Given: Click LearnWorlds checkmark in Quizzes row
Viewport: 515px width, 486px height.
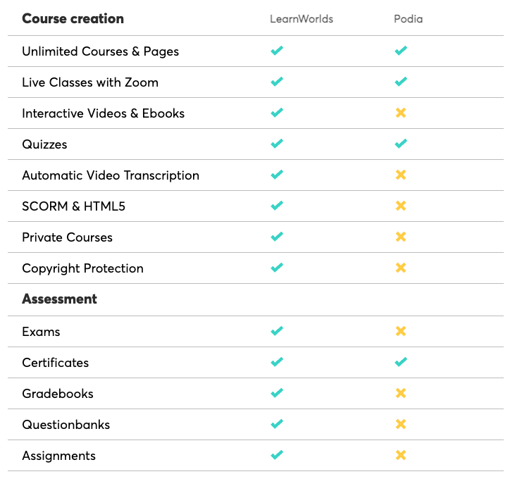Looking at the screenshot, I should tap(277, 144).
